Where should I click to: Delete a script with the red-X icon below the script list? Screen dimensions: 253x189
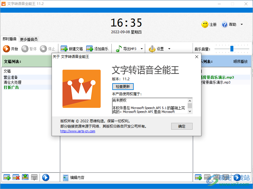16,178
